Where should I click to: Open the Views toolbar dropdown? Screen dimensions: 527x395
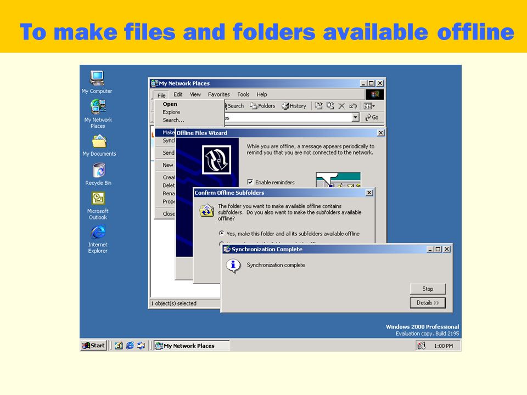click(x=369, y=106)
